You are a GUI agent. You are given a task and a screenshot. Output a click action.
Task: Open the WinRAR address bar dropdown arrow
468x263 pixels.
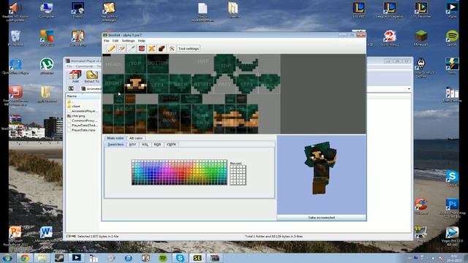pos(409,89)
